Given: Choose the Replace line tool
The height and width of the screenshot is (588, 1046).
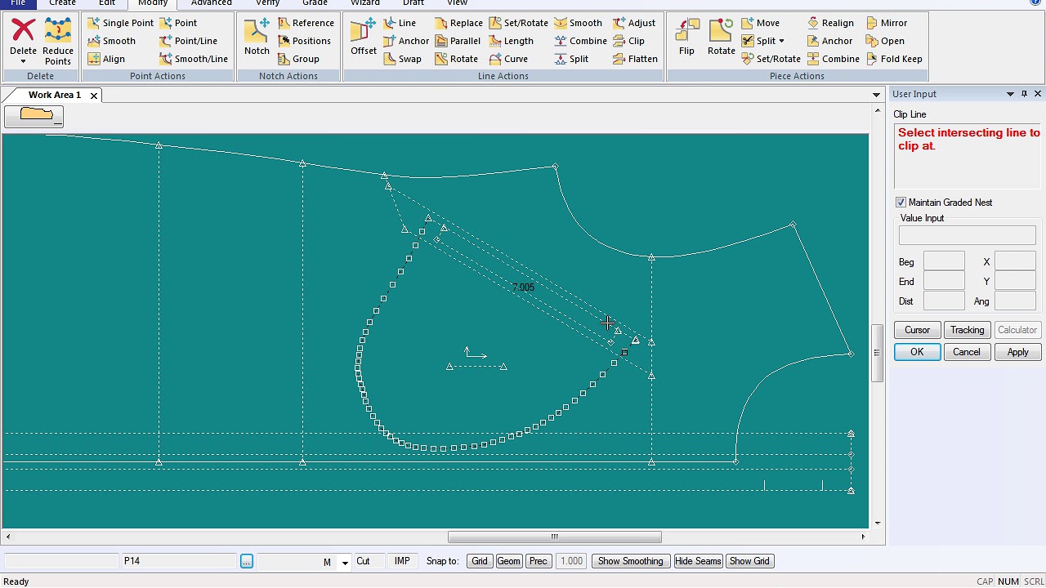Looking at the screenshot, I should pos(458,23).
